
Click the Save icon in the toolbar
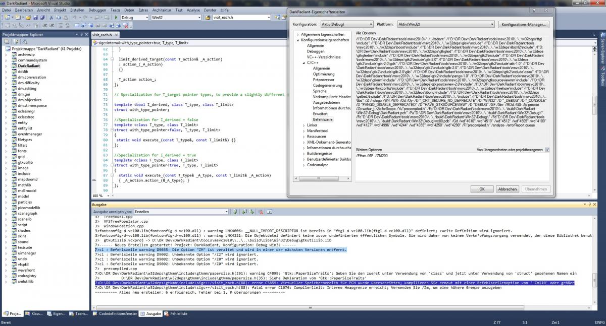(x=35, y=17)
